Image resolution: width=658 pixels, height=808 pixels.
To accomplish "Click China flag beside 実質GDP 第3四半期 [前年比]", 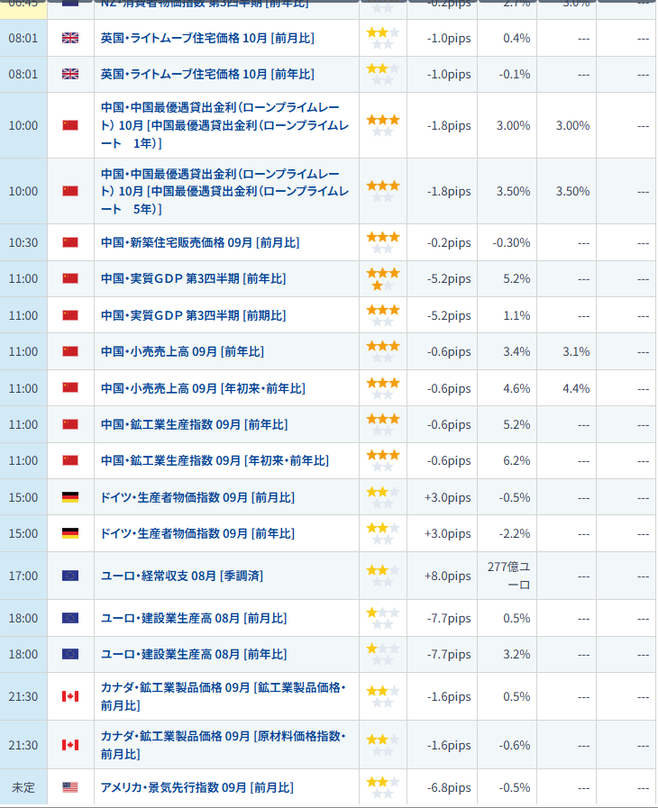I will coord(70,278).
